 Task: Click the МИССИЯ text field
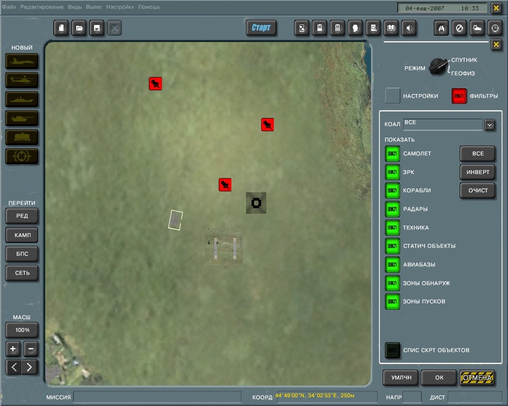coord(157,397)
